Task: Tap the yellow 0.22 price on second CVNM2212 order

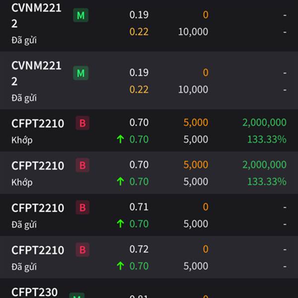Action: coord(139,89)
